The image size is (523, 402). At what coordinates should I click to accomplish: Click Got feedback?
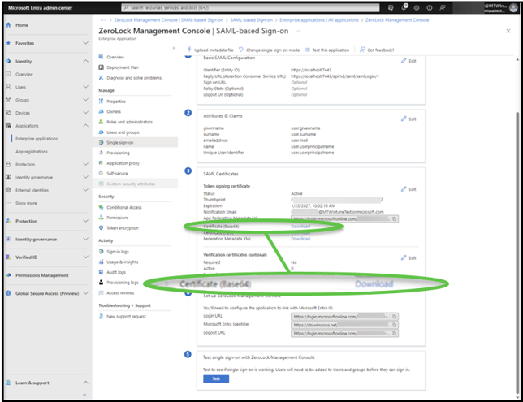tap(377, 50)
